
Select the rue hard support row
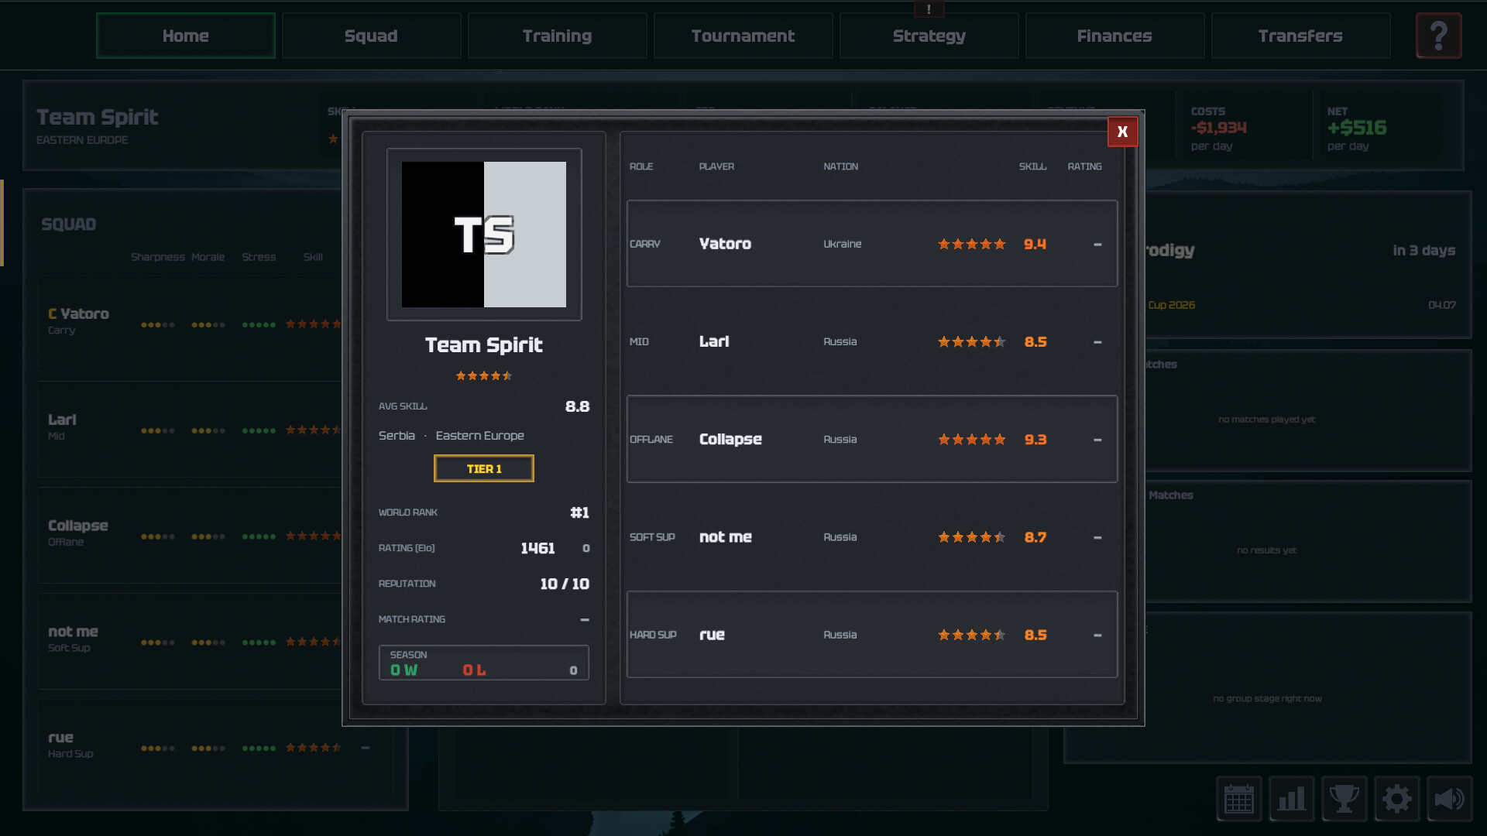click(872, 635)
